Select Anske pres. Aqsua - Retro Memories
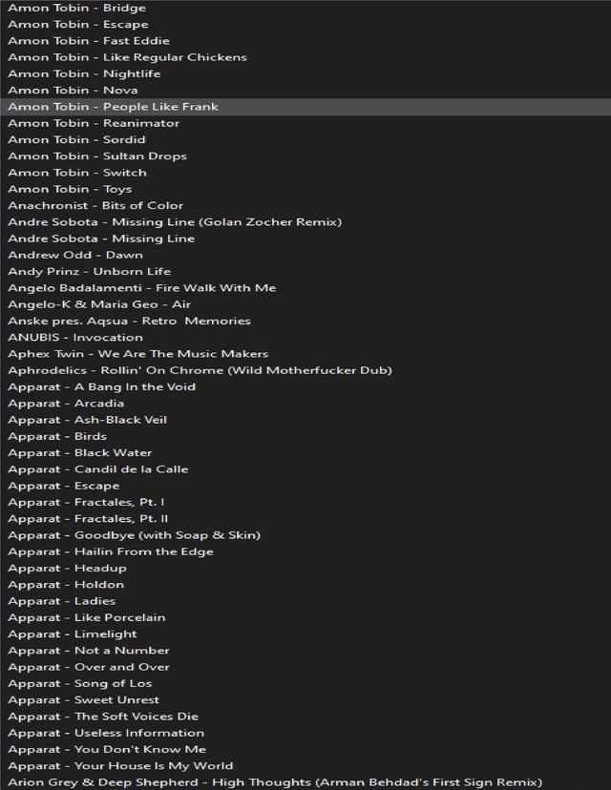 pos(129,321)
